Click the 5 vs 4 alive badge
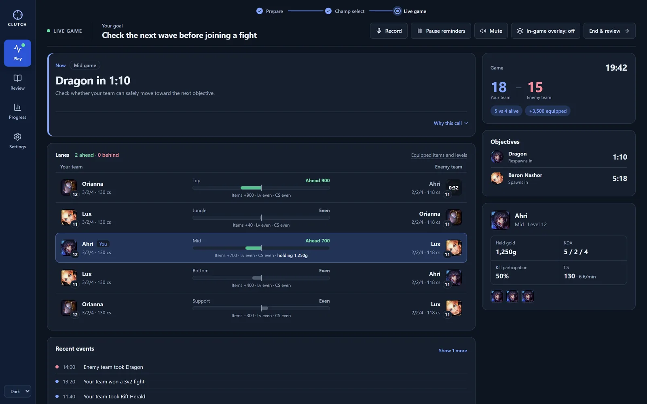The height and width of the screenshot is (404, 647). pos(506,111)
